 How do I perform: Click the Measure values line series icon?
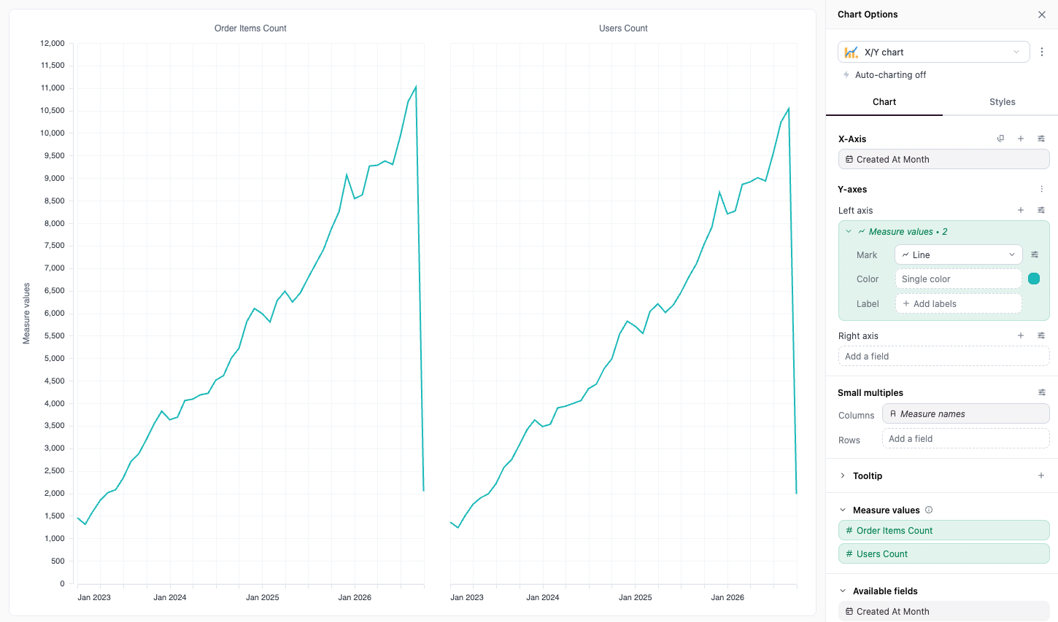pos(862,231)
